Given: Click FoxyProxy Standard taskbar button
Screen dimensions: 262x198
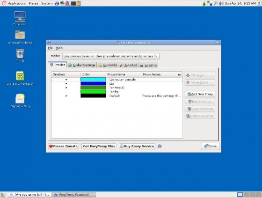Looking at the screenshot, I should 74,195.
